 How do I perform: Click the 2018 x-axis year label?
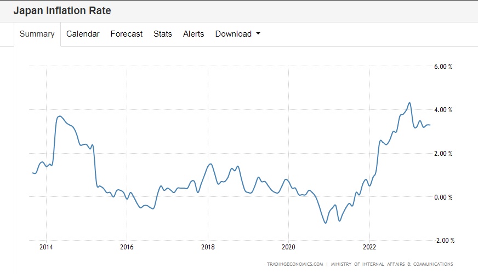tap(208, 246)
